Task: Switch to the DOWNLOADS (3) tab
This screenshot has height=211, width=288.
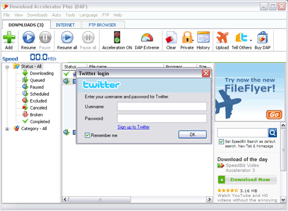Action: tap(26, 25)
